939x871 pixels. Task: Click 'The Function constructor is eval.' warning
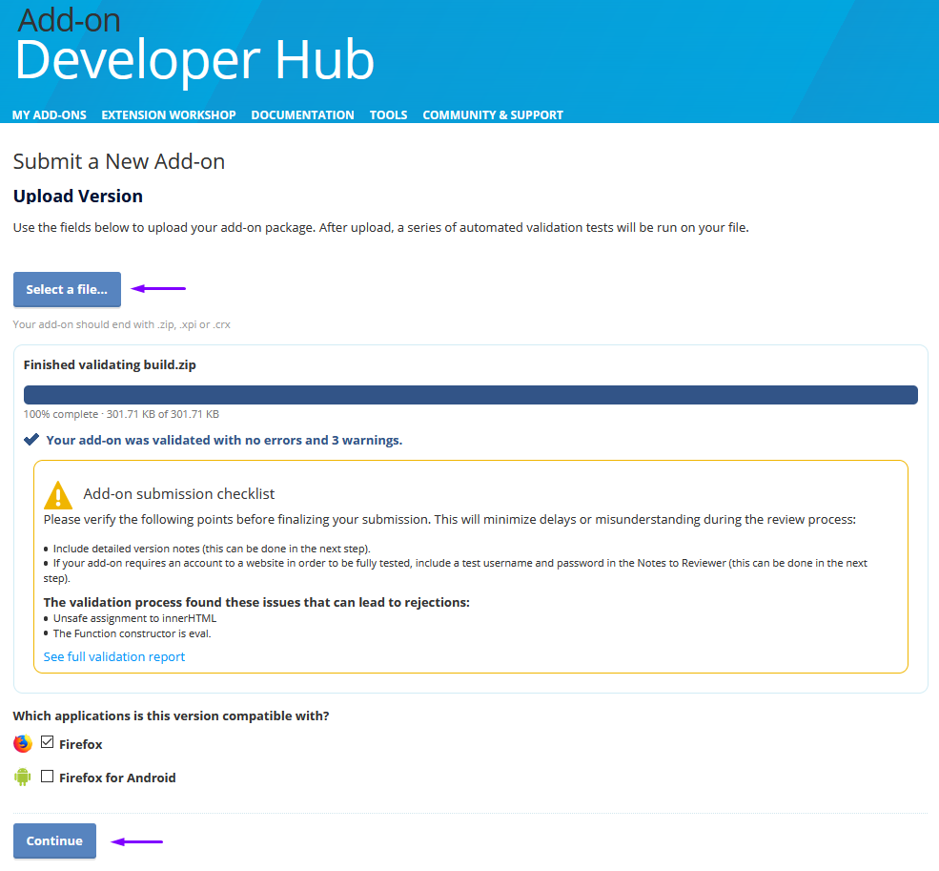pyautogui.click(x=132, y=633)
